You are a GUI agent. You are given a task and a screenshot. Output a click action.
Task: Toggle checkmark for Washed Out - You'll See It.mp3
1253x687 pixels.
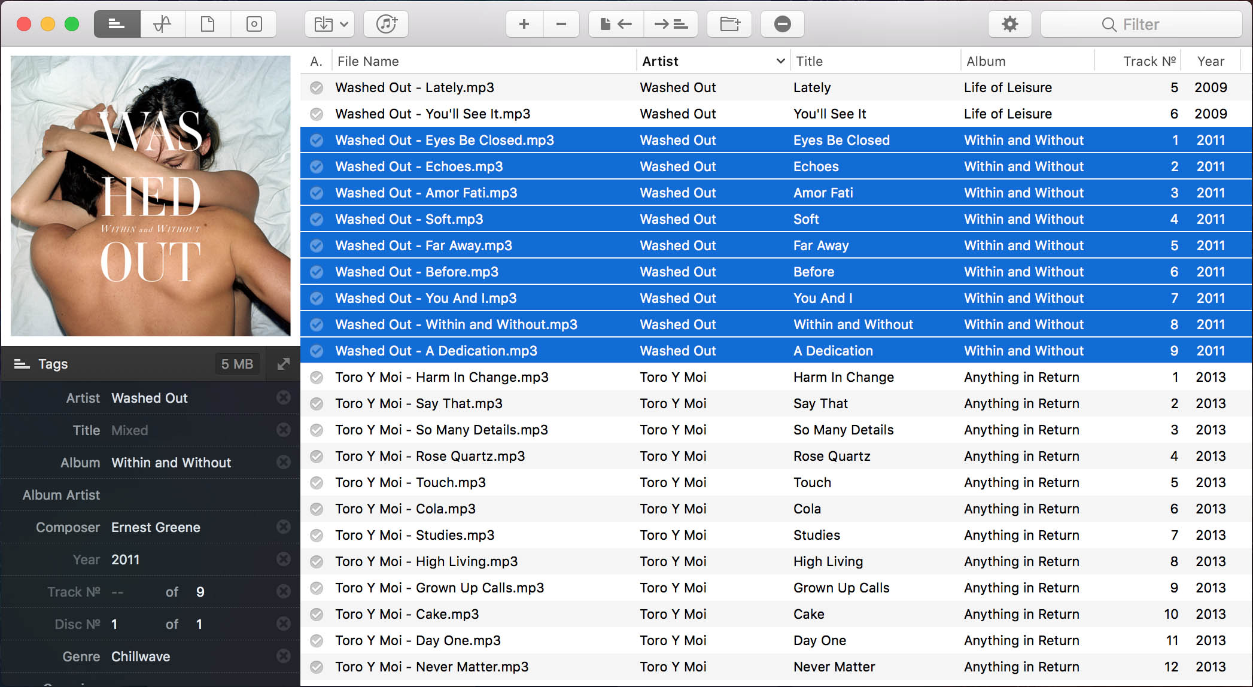[x=317, y=114]
